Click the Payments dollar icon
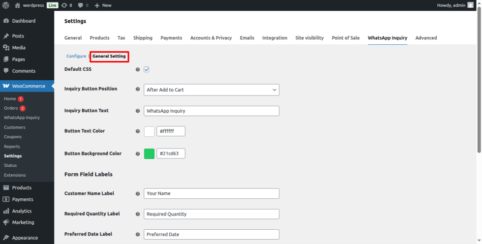Screen dimensions: 482x244 [x=6, y=199]
